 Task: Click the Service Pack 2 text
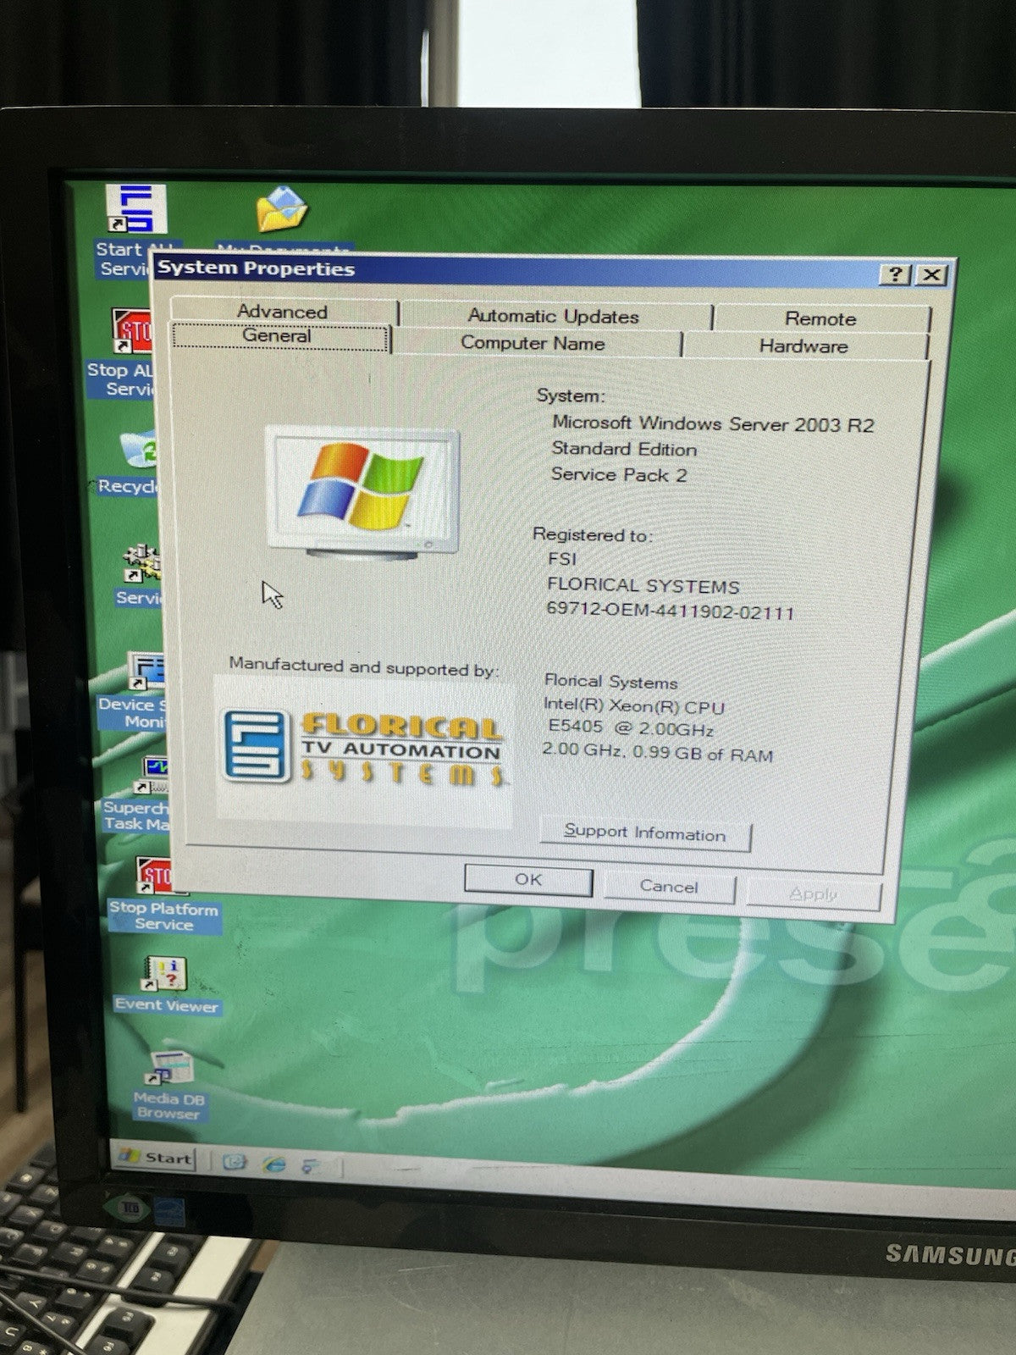(619, 475)
